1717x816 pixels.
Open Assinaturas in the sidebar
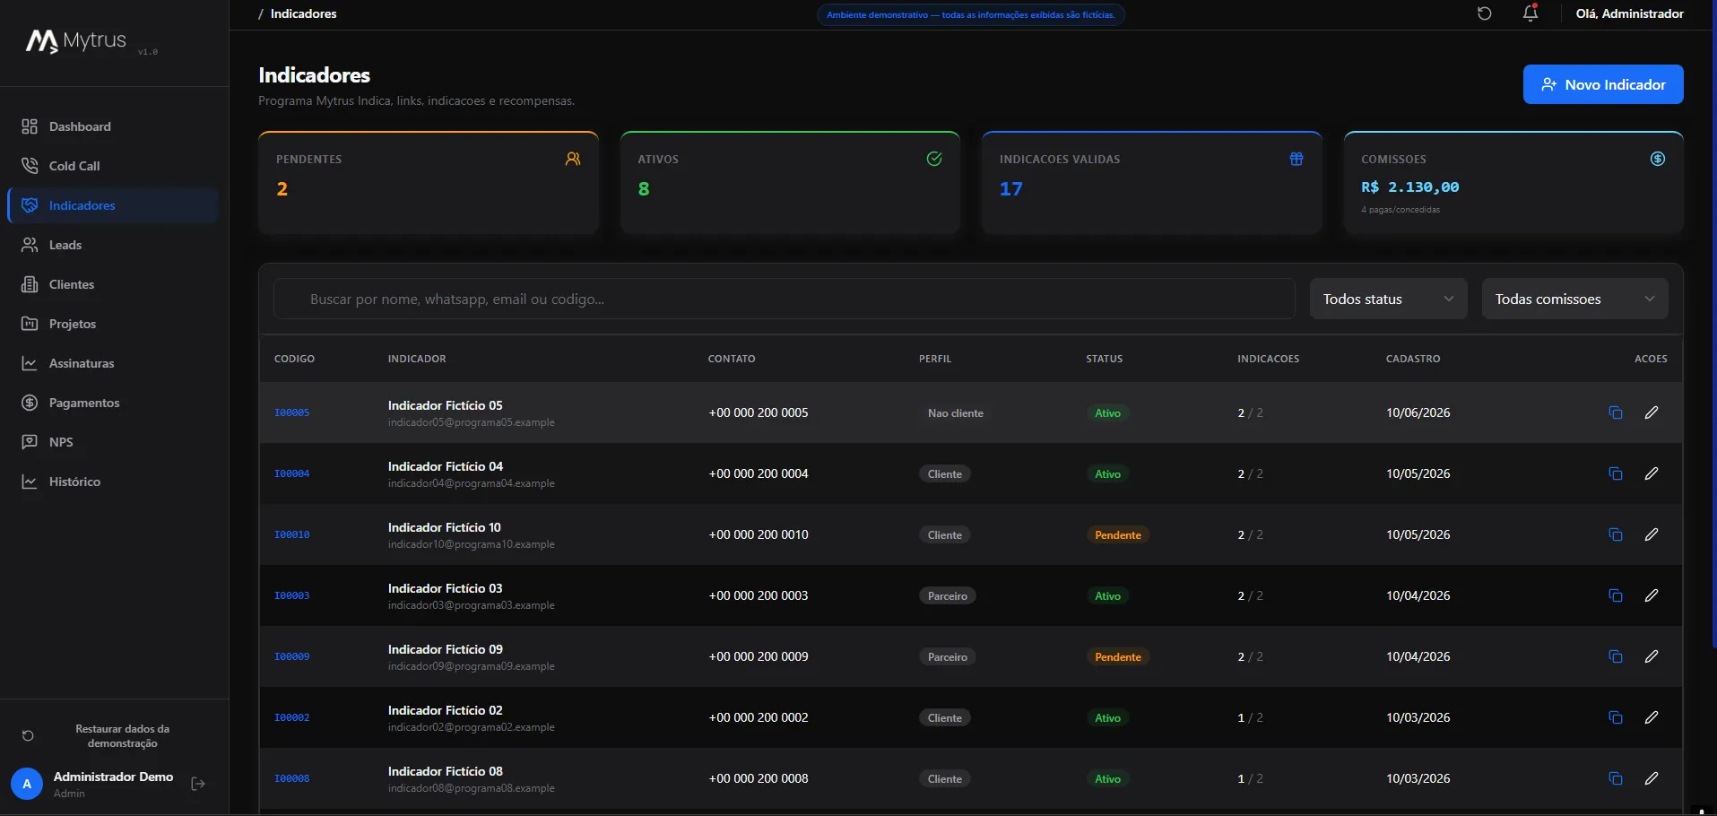pyautogui.click(x=113, y=363)
